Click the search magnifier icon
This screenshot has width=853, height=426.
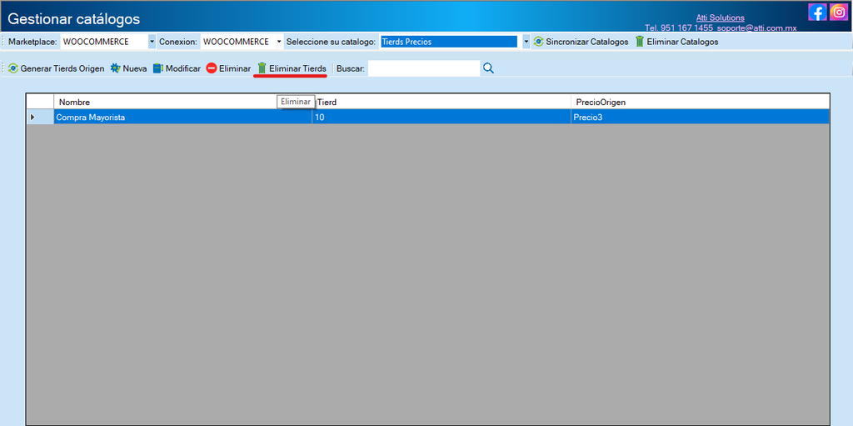tap(488, 68)
